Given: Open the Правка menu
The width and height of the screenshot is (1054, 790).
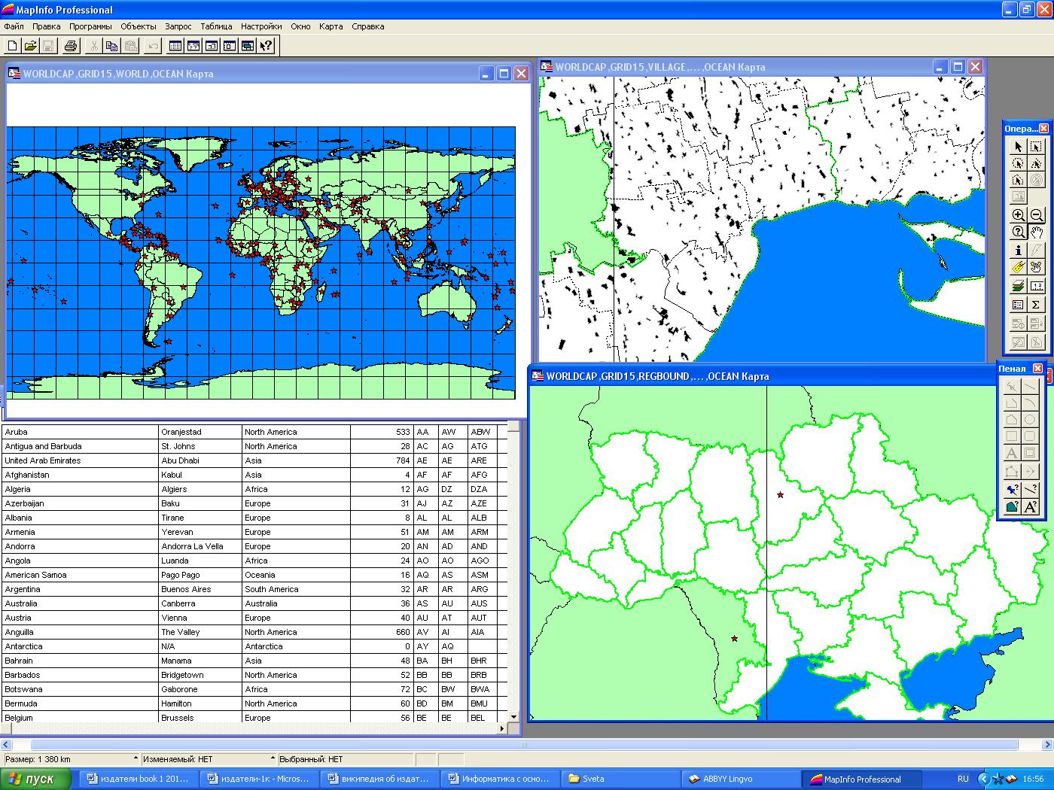Looking at the screenshot, I should click(x=47, y=26).
